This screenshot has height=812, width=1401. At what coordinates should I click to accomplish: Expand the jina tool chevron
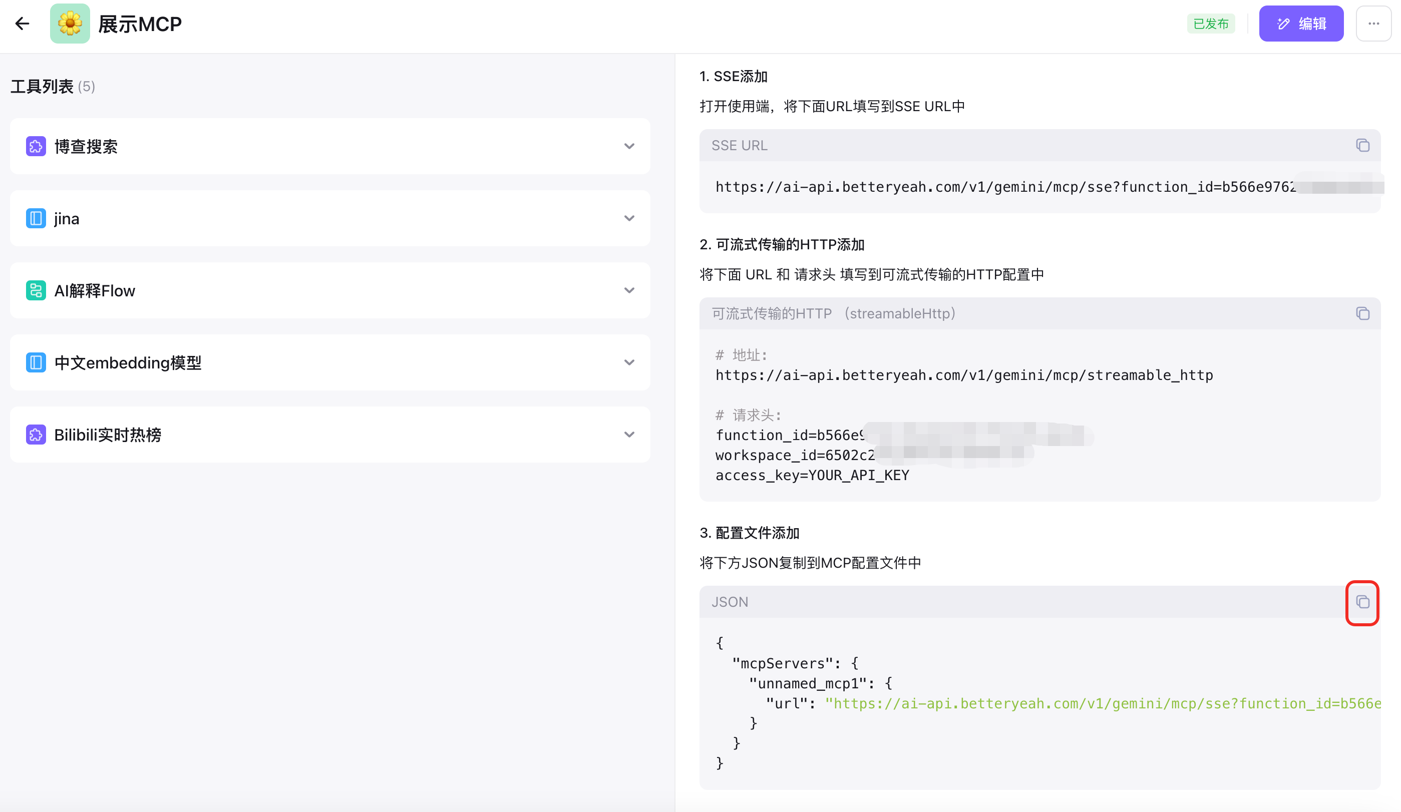(x=629, y=218)
